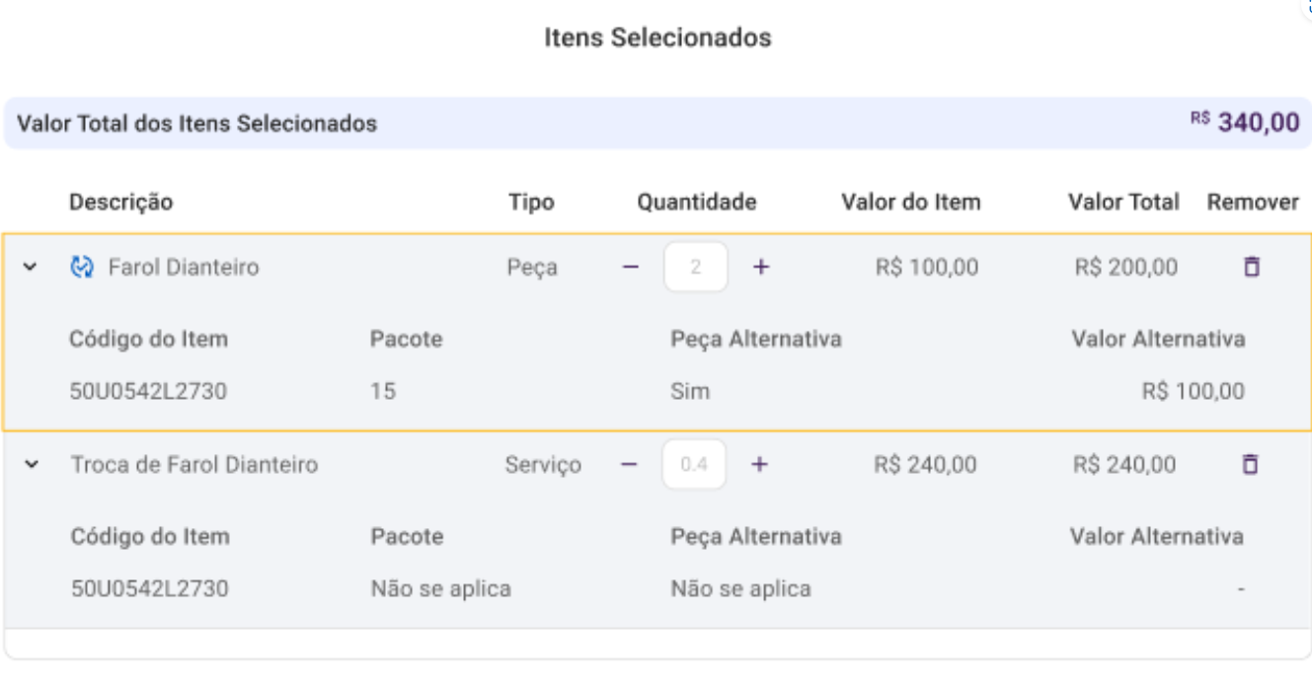Increase Farol Dianteiro quantity with plus
Image resolution: width=1312 pixels, height=692 pixels.
pos(760,267)
